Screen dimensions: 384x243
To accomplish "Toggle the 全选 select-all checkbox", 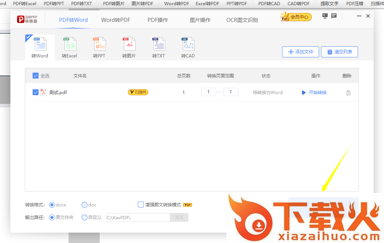I will 36,76.
